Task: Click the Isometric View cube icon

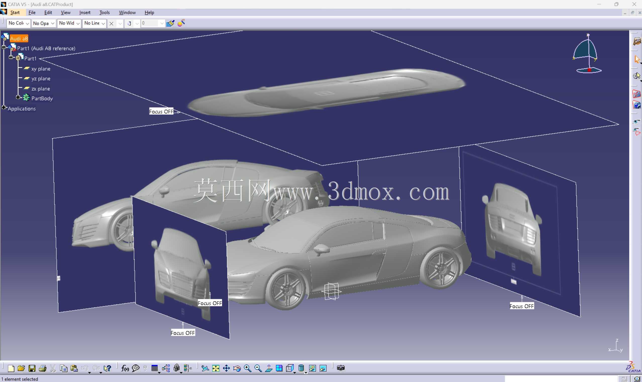Action: point(290,368)
